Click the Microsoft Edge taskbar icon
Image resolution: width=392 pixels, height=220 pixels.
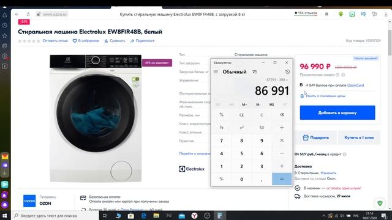[144, 216]
